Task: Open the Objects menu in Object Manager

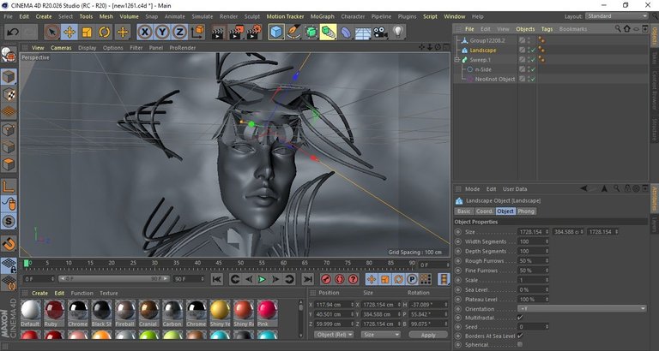Action: click(525, 29)
